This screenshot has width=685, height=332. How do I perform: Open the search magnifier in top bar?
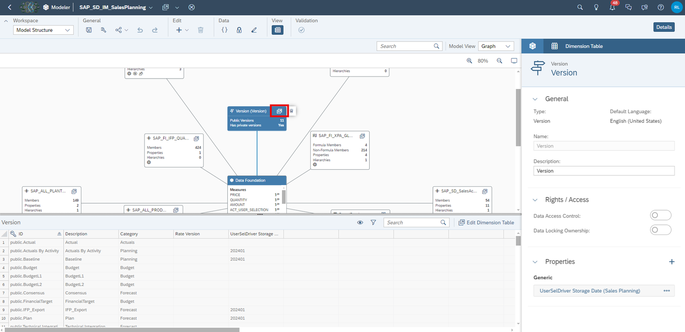(580, 7)
